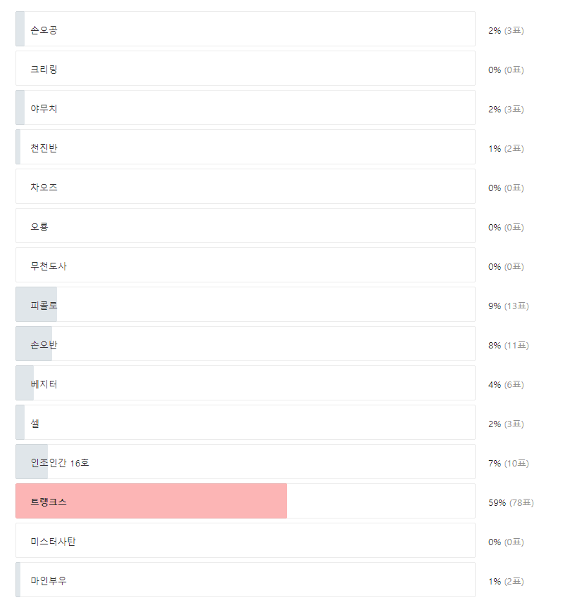The image size is (565, 607).
Task: Click the 차오즈 poll option
Action: (x=245, y=187)
